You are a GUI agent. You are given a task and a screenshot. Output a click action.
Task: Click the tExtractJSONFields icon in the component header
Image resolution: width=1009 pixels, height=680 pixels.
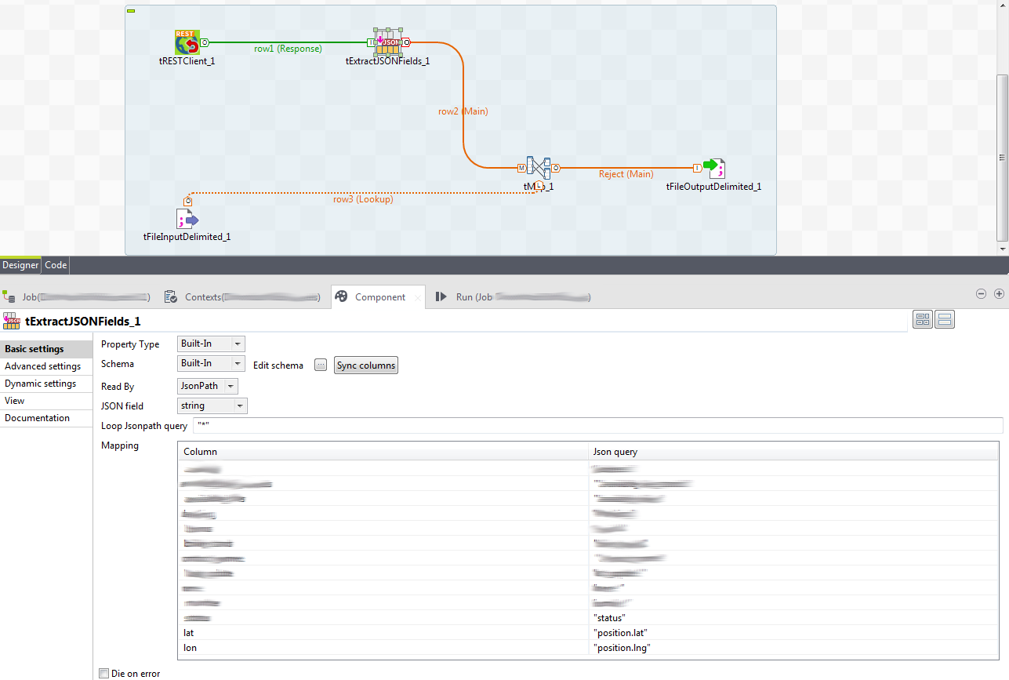pyautogui.click(x=11, y=321)
